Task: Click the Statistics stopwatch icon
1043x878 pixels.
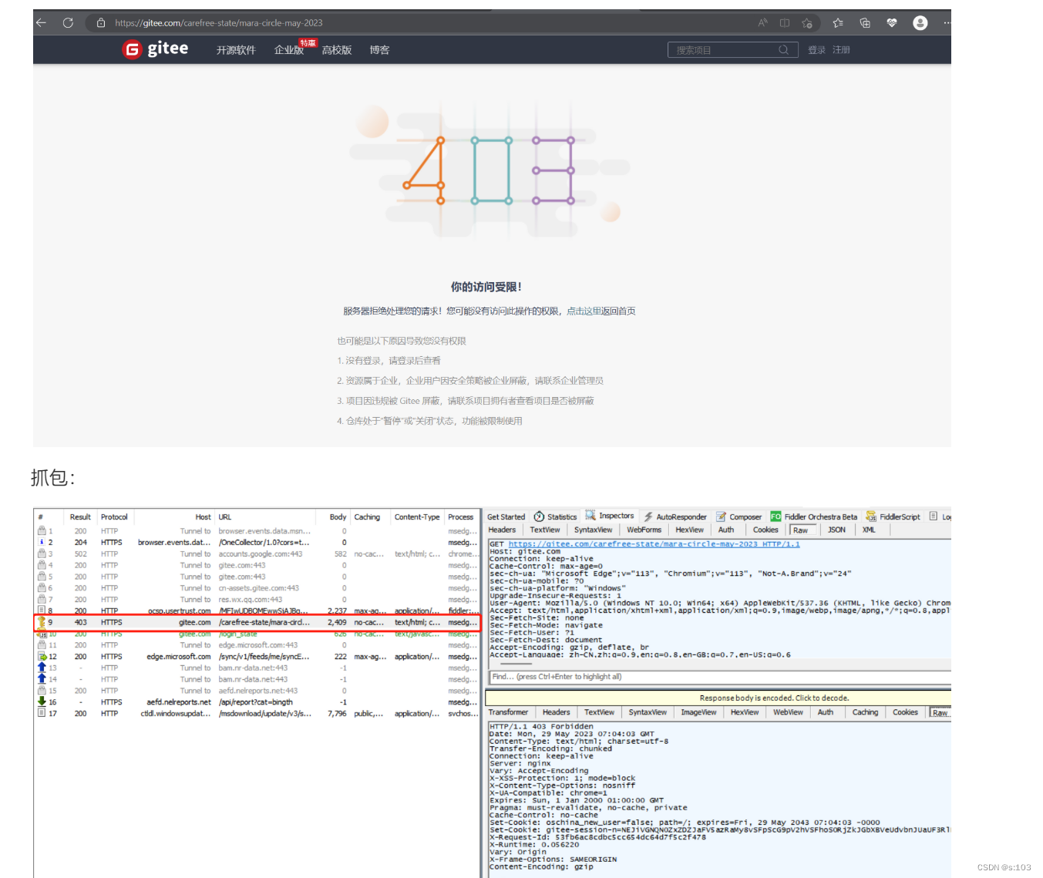Action: point(539,516)
